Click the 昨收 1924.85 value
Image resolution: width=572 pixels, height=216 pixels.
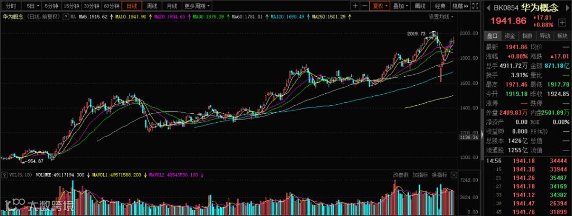(x=559, y=94)
